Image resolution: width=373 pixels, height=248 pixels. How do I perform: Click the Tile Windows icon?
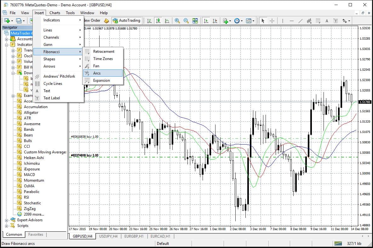(195, 21)
